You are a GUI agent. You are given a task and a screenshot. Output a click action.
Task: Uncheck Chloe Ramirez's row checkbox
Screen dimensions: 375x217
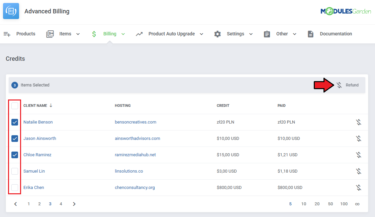(15, 155)
